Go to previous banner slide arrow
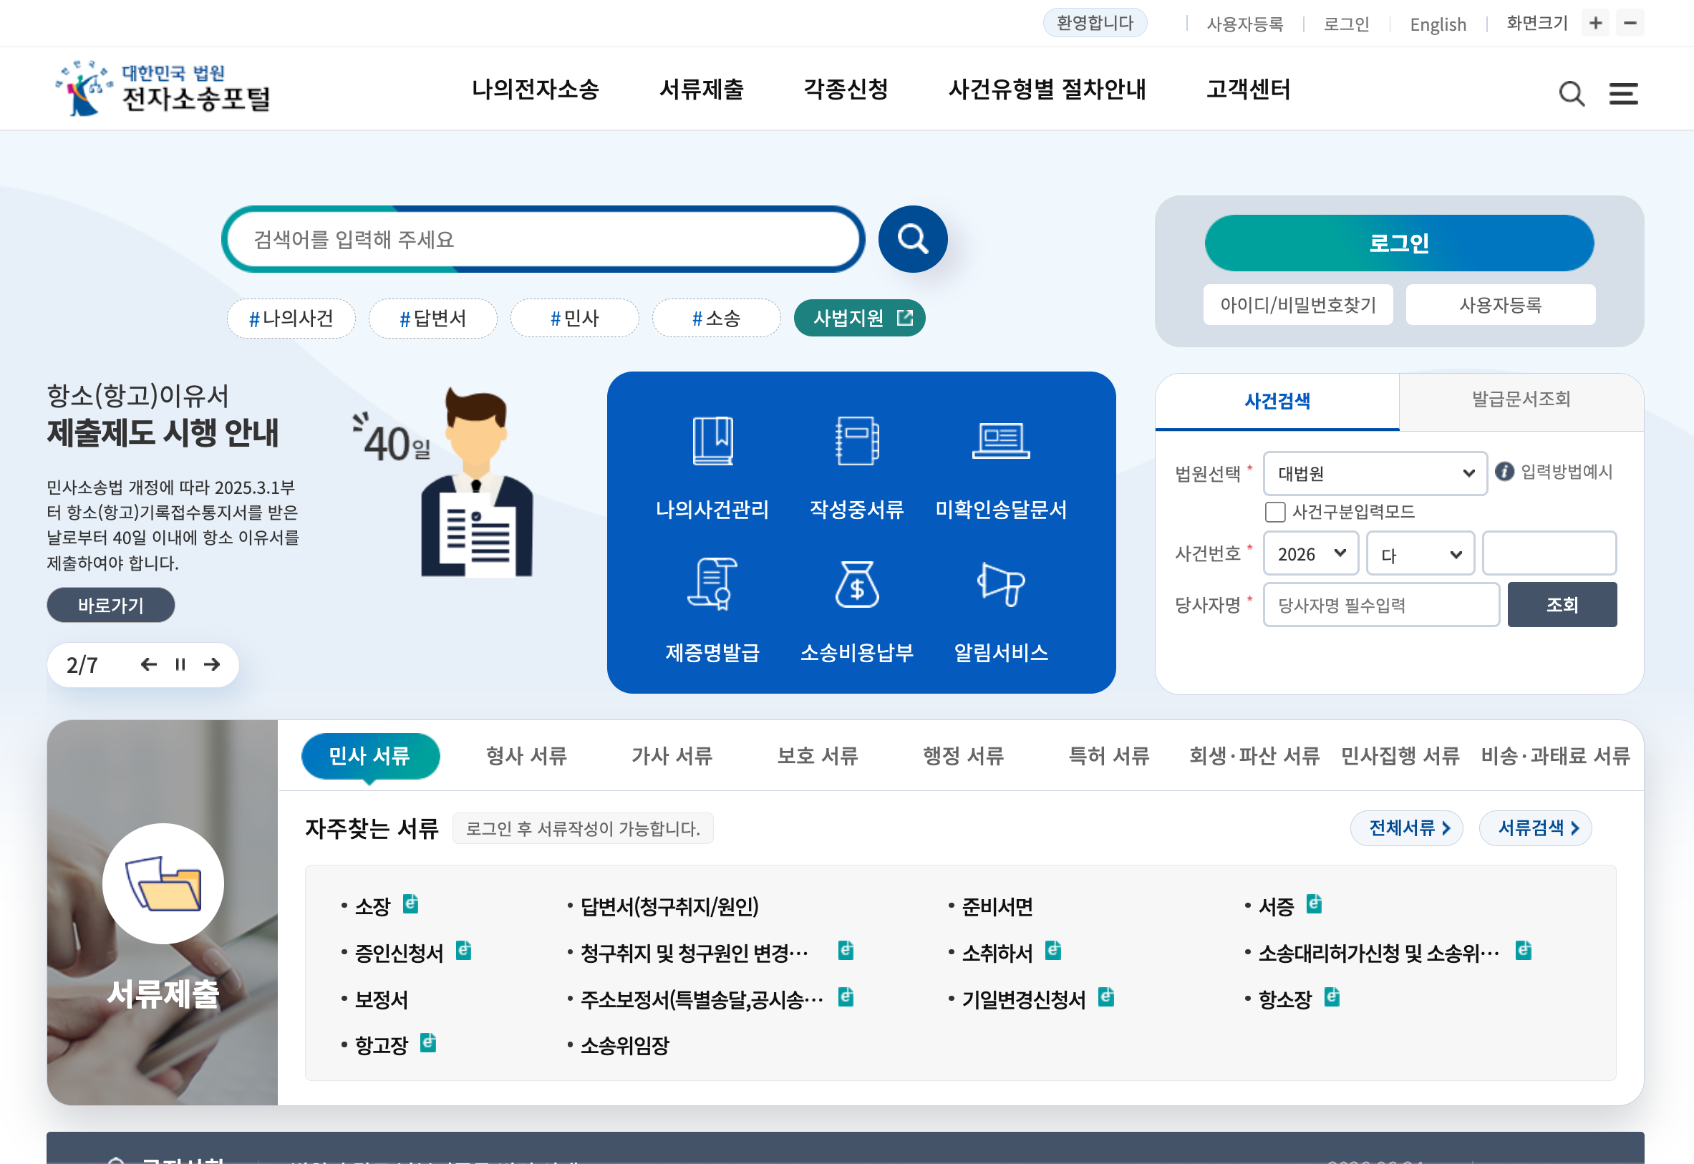 149,664
